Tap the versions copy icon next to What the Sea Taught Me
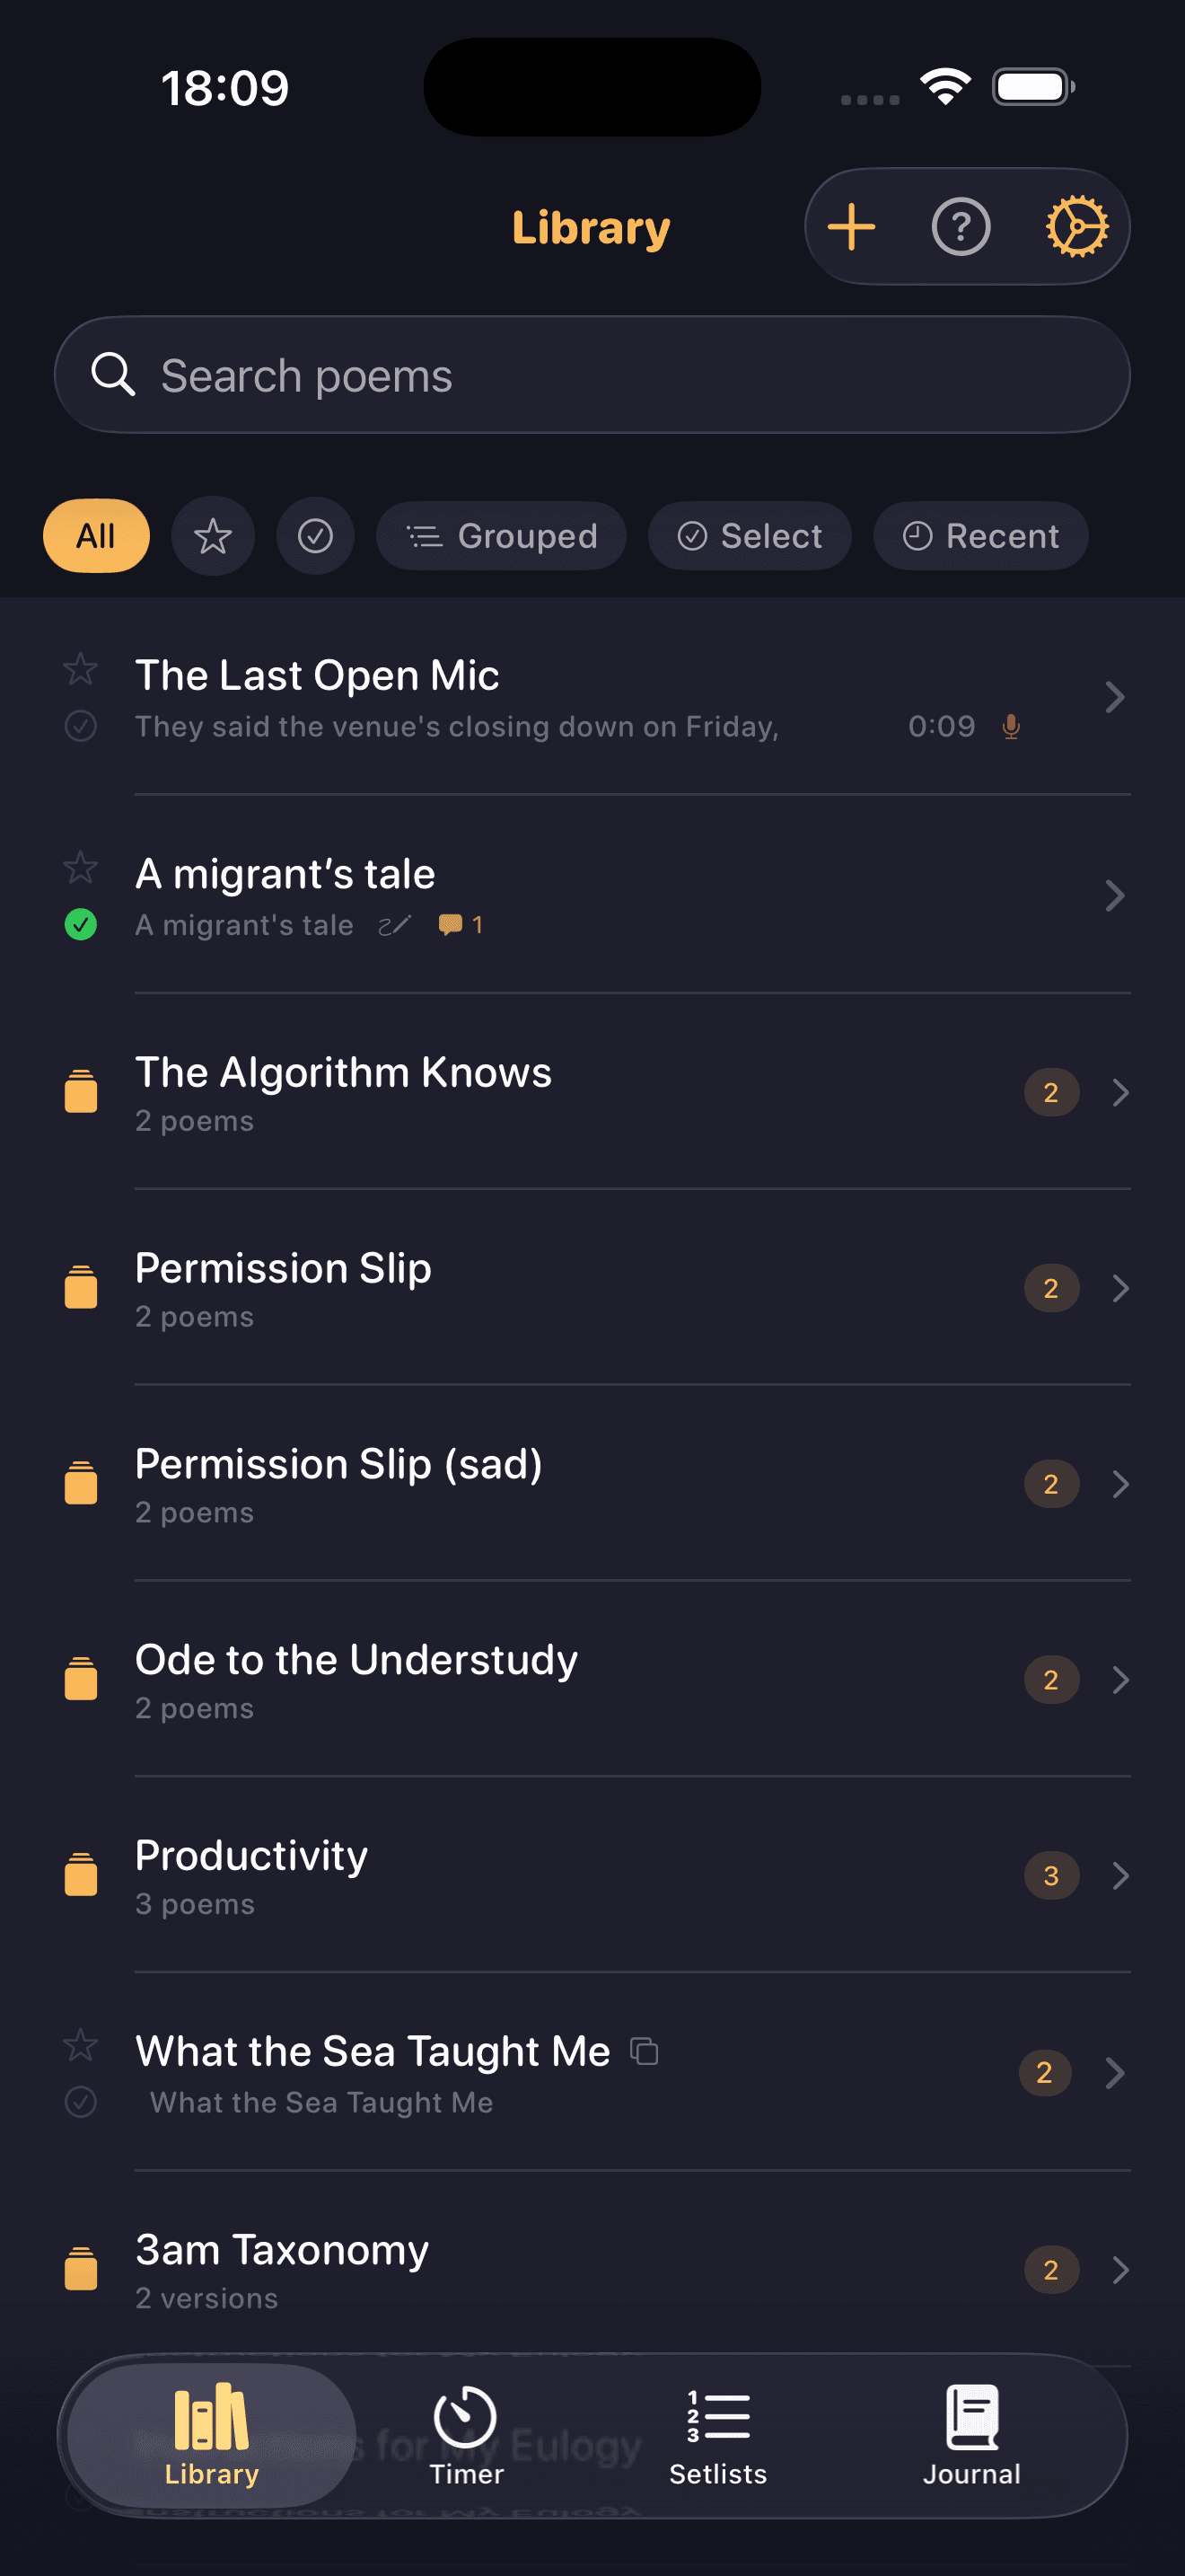Image resolution: width=1185 pixels, height=2576 pixels. click(645, 2052)
